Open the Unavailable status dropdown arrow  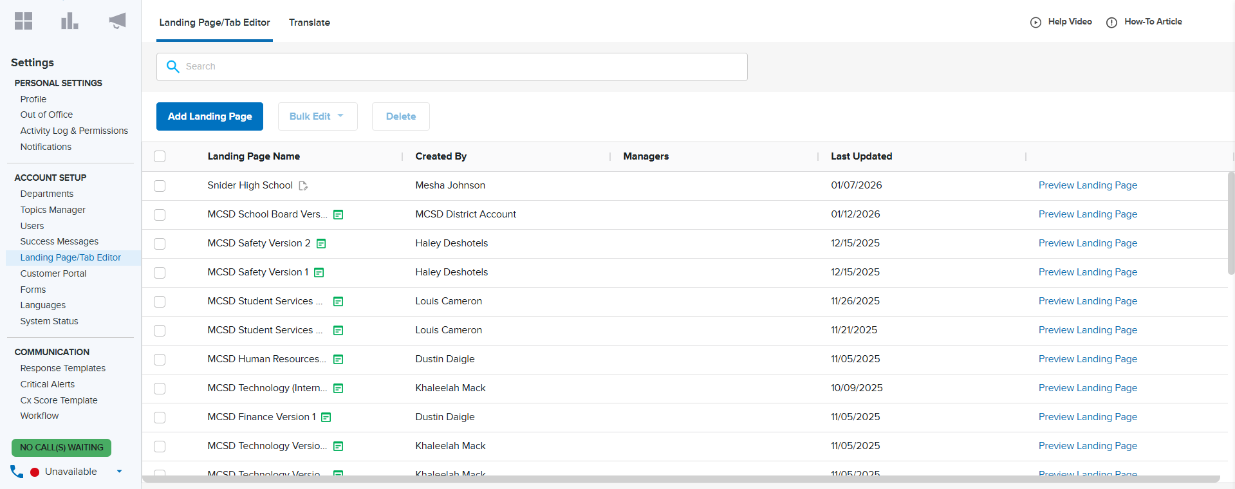pos(119,472)
